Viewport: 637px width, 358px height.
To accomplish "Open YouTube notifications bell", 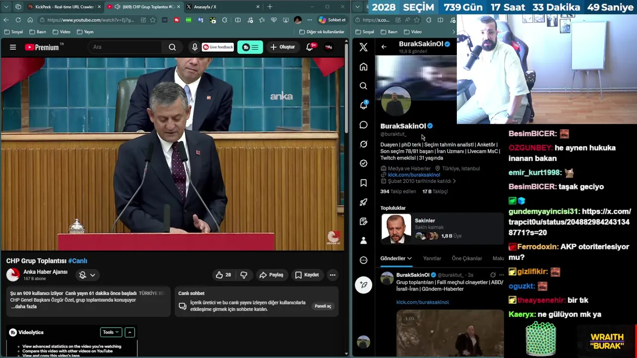I will point(310,47).
